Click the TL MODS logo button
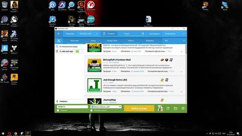The height and width of the screenshot is (136, 242). [x=160, y=108]
